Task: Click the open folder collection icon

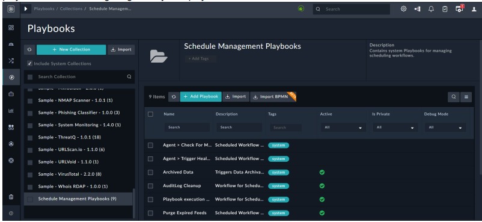Action: coord(159,57)
